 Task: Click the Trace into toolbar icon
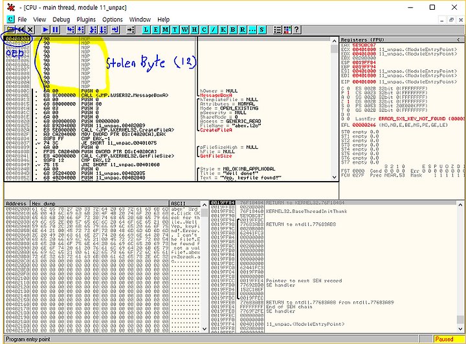(x=93, y=30)
